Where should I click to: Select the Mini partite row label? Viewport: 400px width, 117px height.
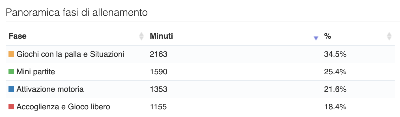click(36, 72)
